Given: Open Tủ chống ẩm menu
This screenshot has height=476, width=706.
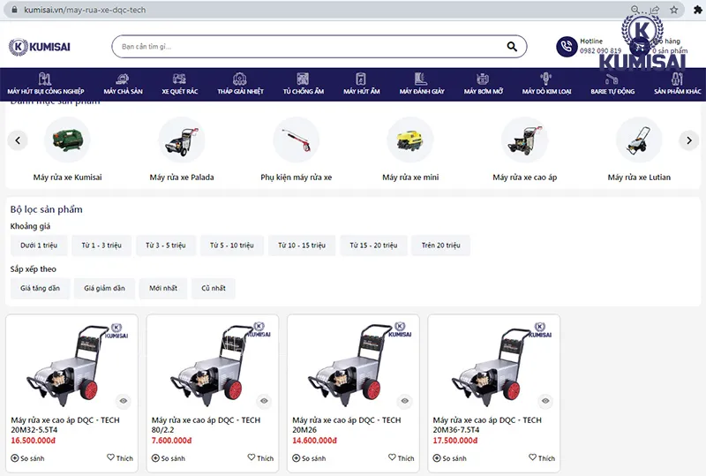Looking at the screenshot, I should (303, 84).
